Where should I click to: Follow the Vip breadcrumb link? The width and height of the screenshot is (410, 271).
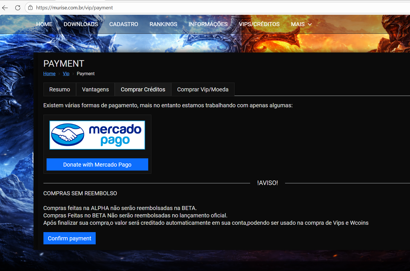coord(66,74)
